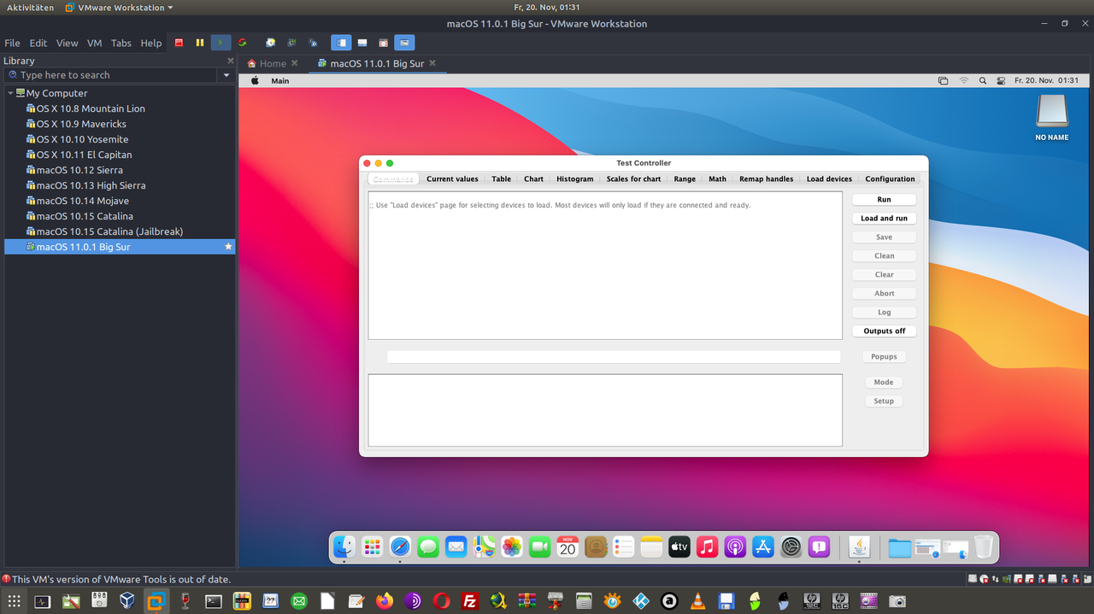Close the Library panel with its X
Image resolution: width=1094 pixels, height=614 pixels.
pos(230,61)
